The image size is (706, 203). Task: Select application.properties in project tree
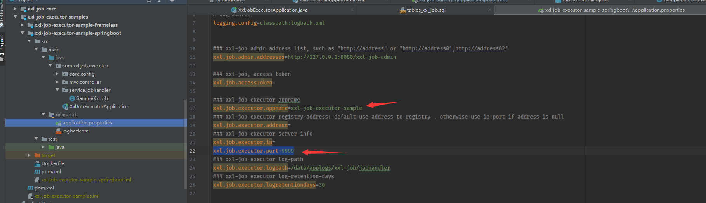[x=87, y=123]
